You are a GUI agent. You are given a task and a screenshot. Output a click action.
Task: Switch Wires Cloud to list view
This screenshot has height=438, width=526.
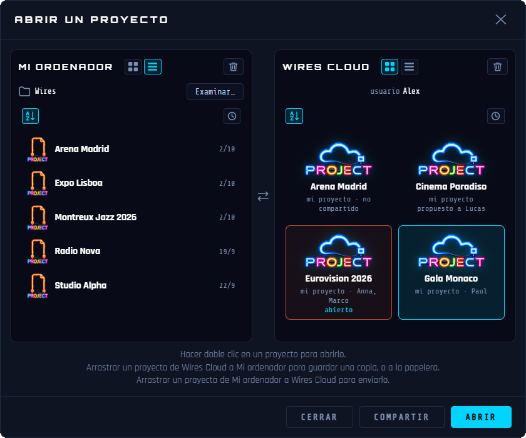point(410,67)
